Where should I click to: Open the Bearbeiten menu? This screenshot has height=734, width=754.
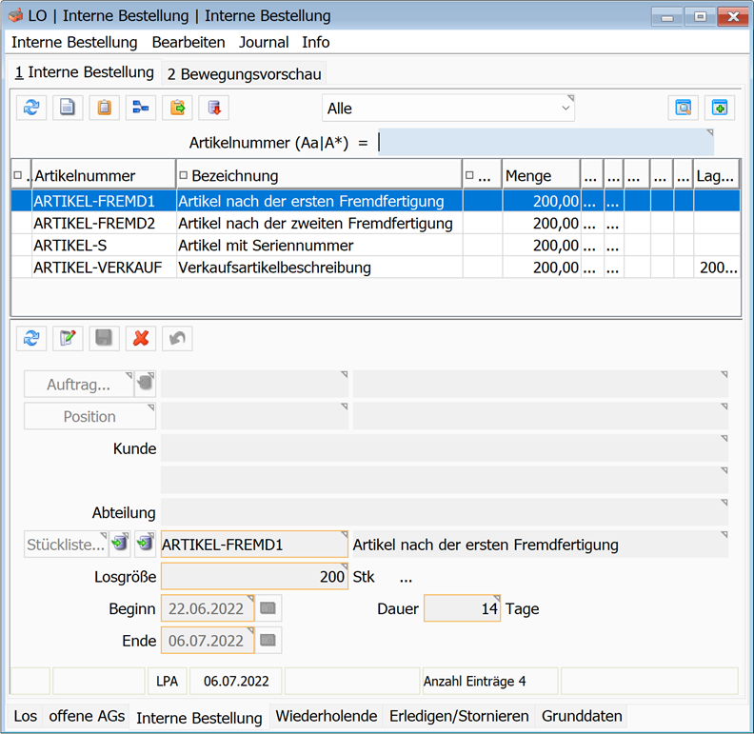[188, 42]
